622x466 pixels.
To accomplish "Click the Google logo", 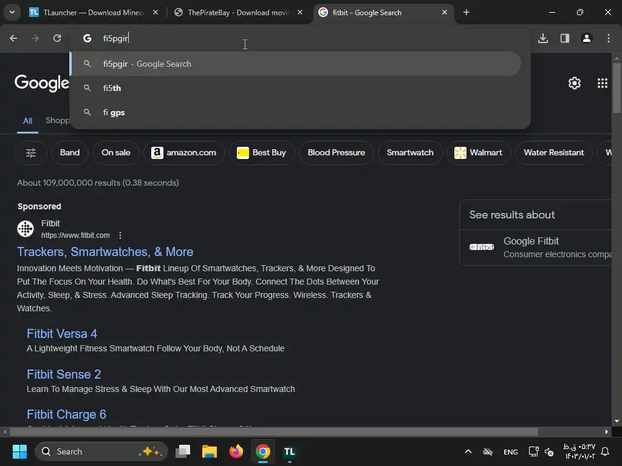I will point(41,83).
